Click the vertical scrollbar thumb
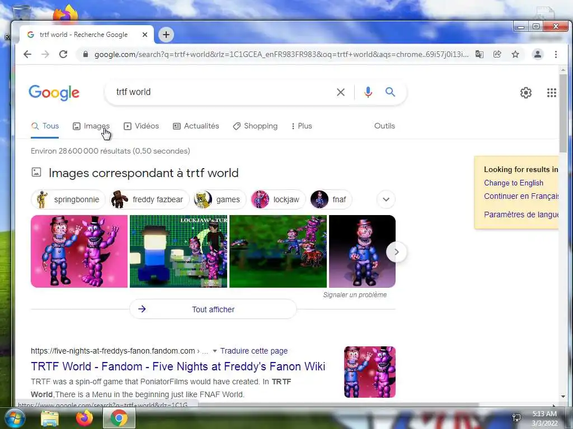The height and width of the screenshot is (429, 573). tap(563, 113)
